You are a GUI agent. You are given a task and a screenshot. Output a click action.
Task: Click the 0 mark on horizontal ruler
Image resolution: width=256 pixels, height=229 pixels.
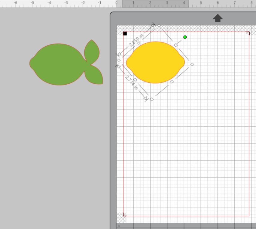(x=117, y=3)
